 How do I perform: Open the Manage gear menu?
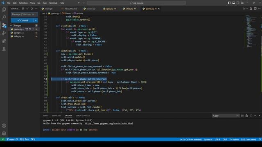click(4, 134)
